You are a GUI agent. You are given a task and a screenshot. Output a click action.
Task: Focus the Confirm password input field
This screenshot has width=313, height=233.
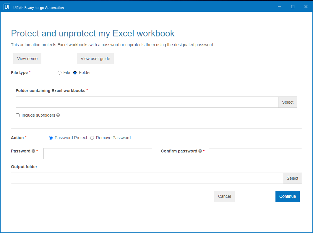pos(255,154)
